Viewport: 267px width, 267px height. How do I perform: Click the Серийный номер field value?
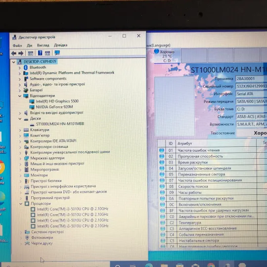pos(251,86)
